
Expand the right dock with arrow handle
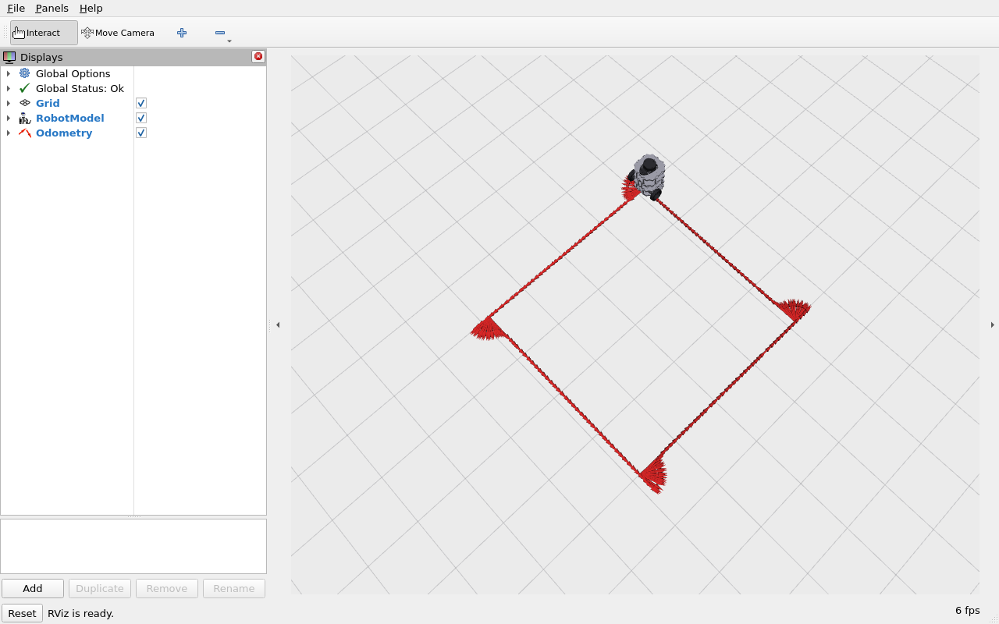pos(992,324)
